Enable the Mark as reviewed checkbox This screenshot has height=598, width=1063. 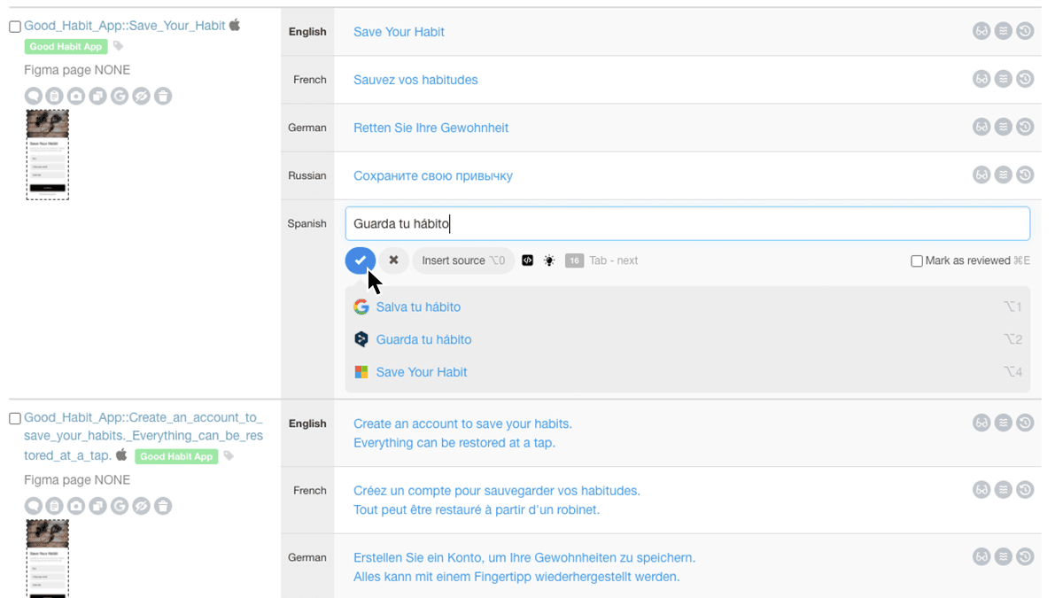point(917,260)
